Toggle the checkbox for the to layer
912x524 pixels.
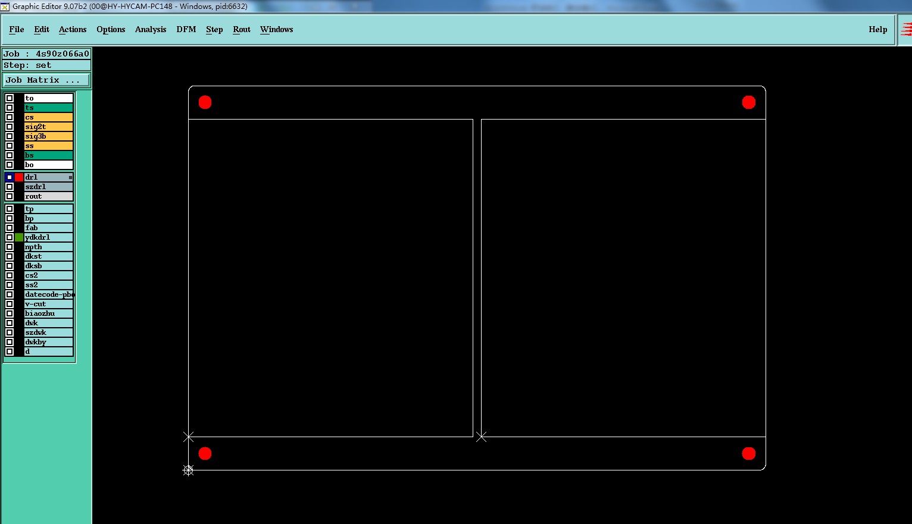[x=10, y=98]
